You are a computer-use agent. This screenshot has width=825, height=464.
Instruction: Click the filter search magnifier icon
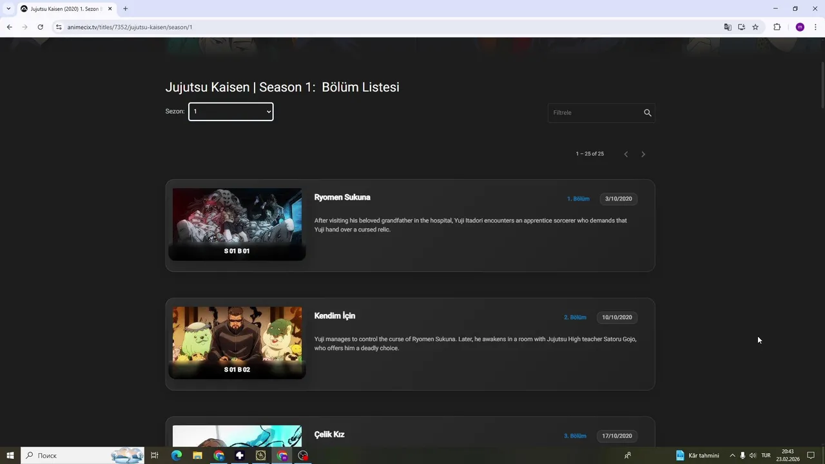pos(647,113)
